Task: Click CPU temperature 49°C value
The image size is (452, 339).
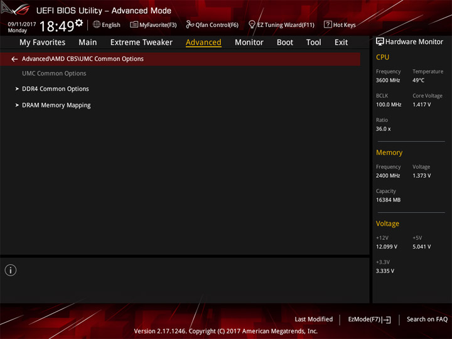Action: point(418,80)
